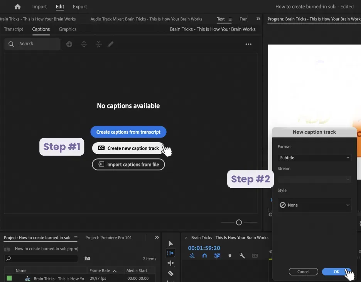Click Create captions from transcript button
The height and width of the screenshot is (282, 361).
[128, 132]
